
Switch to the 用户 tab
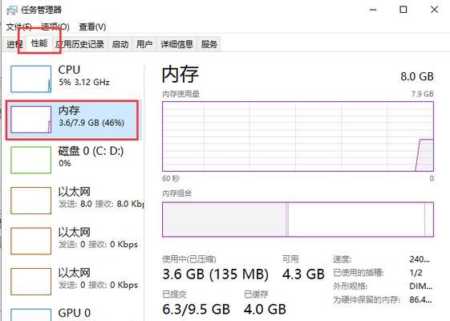[x=144, y=44]
